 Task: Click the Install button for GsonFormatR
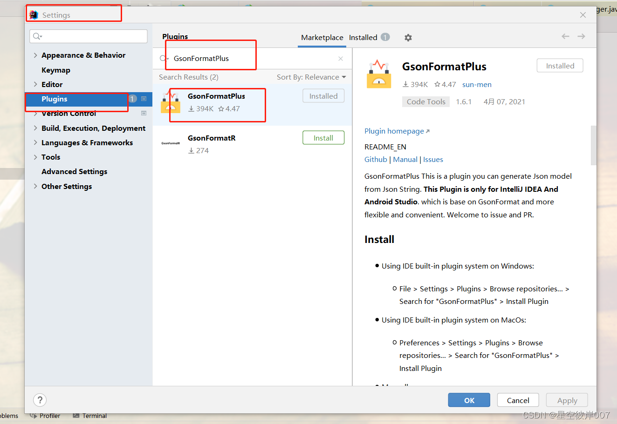[x=323, y=138]
